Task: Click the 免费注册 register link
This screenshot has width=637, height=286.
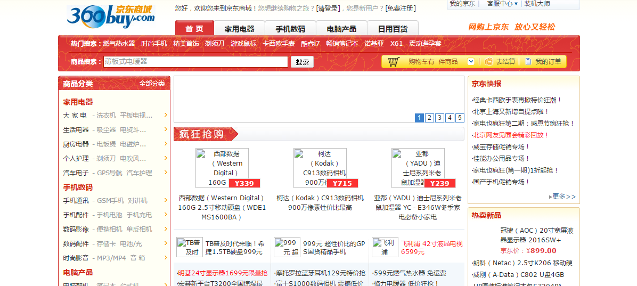Action: coord(401,8)
